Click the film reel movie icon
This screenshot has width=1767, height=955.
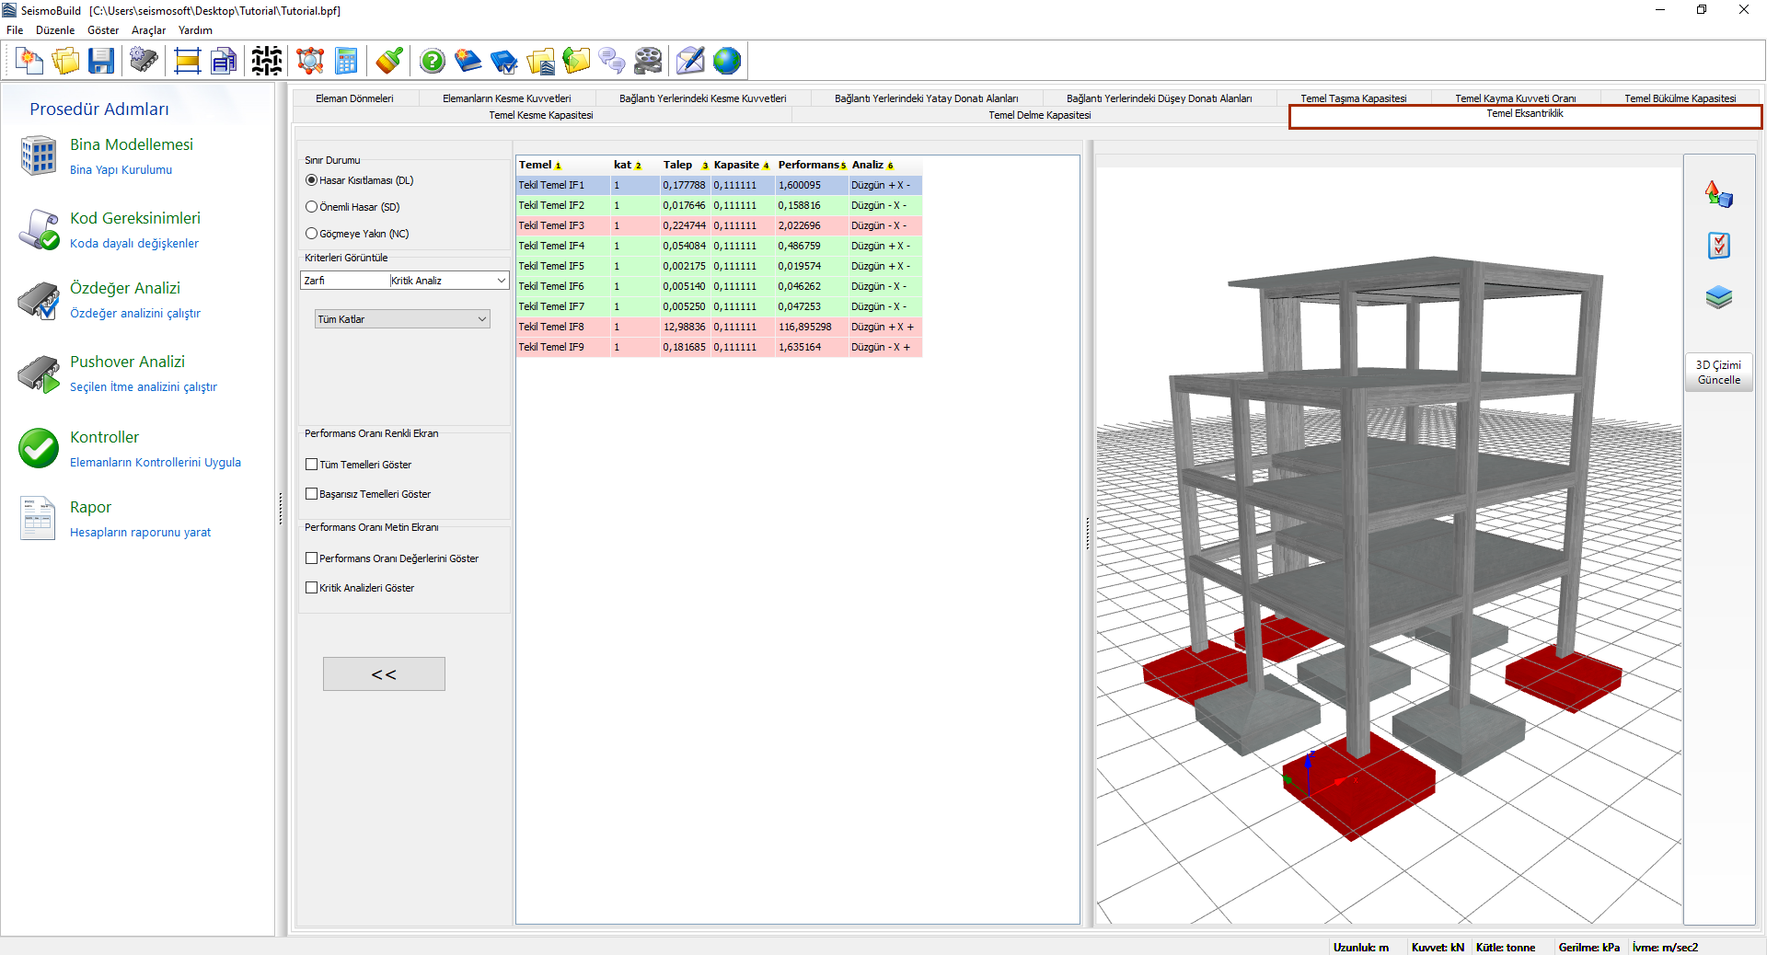click(x=648, y=62)
